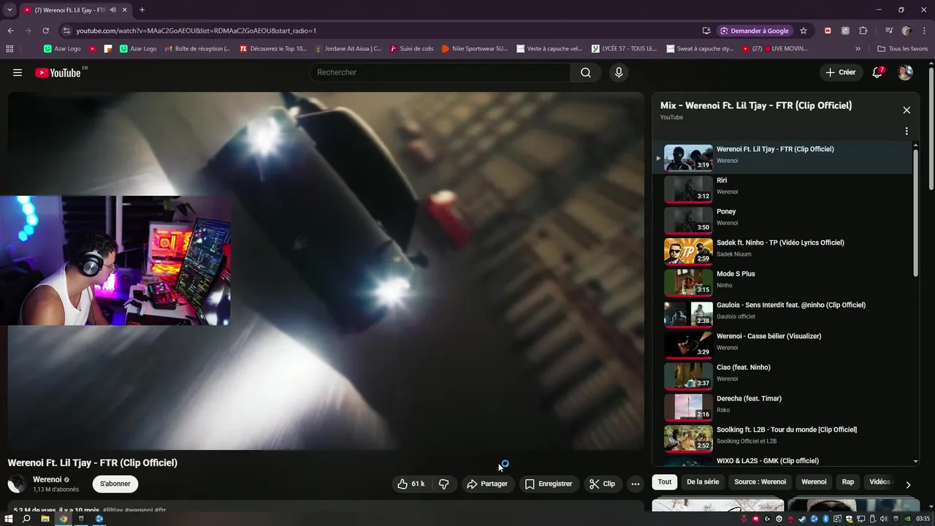
Task: Click the Bluetooth tray icon
Action: pyautogui.click(x=825, y=519)
